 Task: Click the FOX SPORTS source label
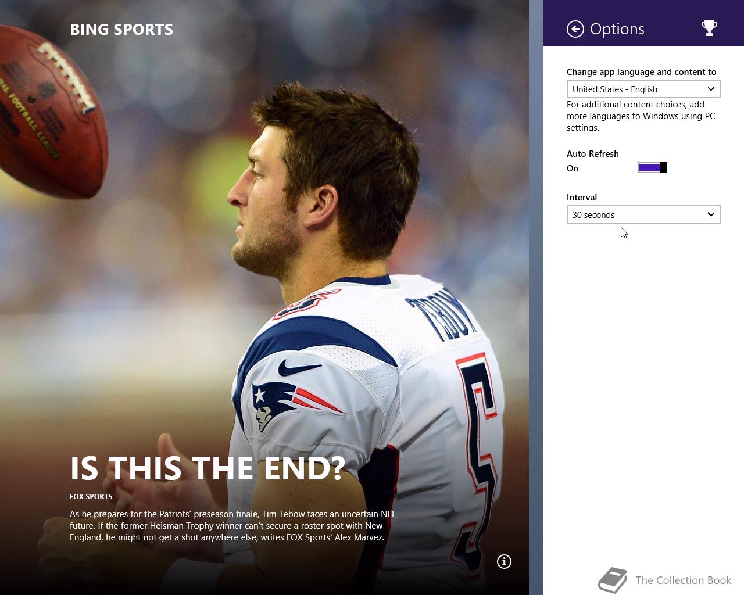[91, 497]
